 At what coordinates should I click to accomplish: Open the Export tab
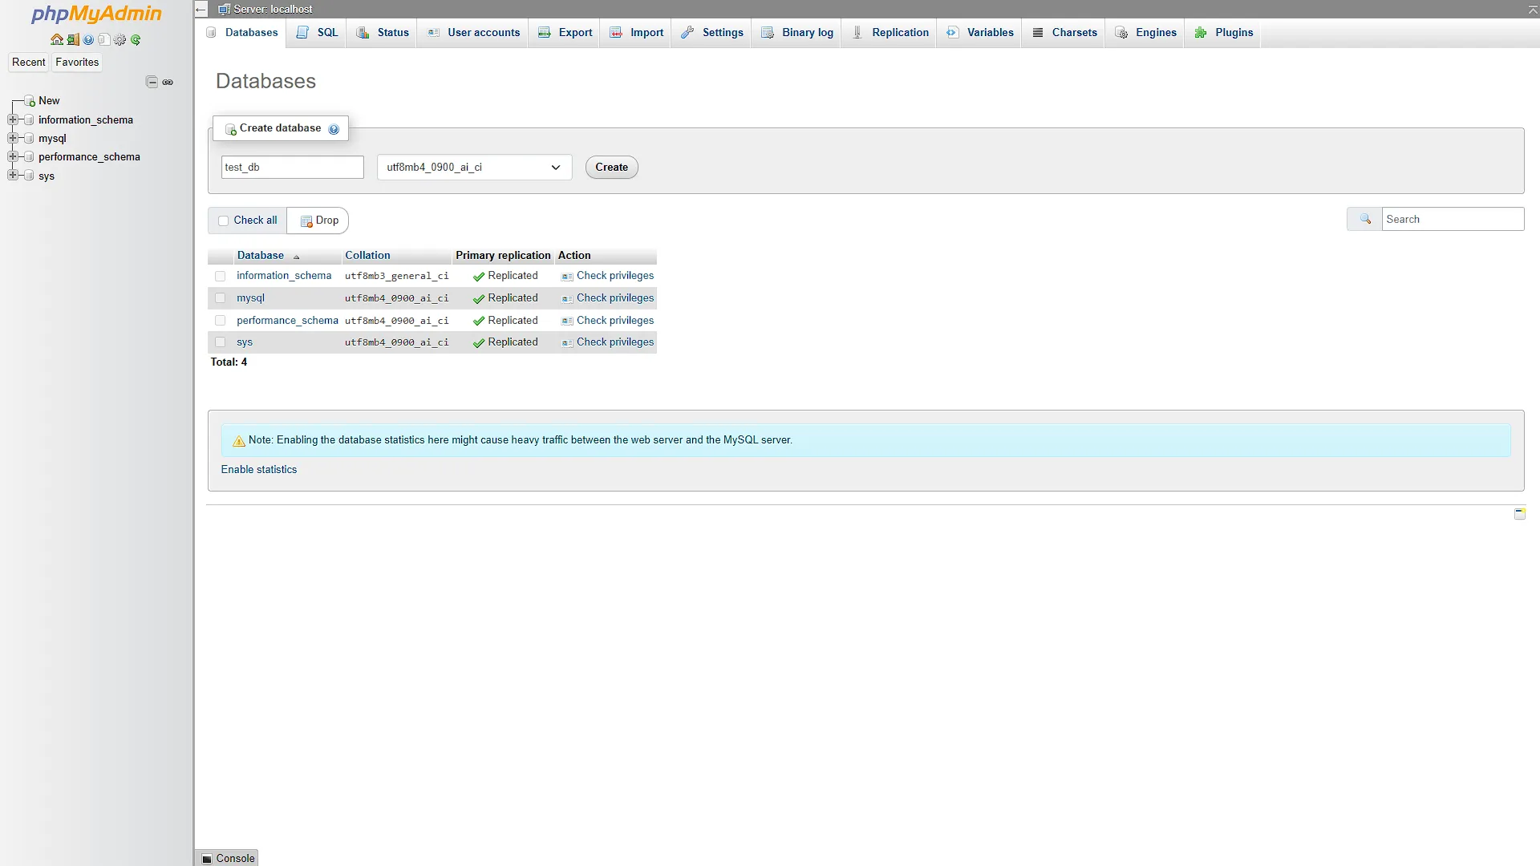pos(565,33)
